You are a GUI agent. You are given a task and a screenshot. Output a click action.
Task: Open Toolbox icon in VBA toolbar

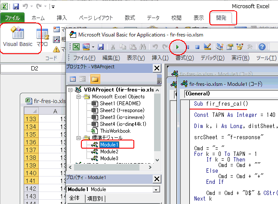pyautogui.click(x=250, y=47)
